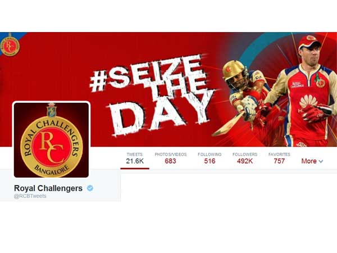Expand the More dropdown menu
The width and height of the screenshot is (337, 253).
pyautogui.click(x=312, y=161)
